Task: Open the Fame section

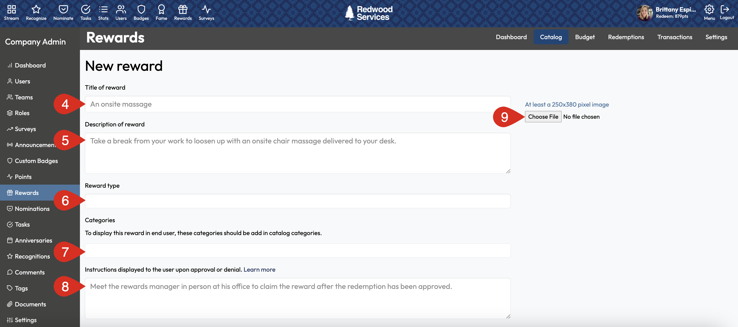Action: [x=161, y=12]
